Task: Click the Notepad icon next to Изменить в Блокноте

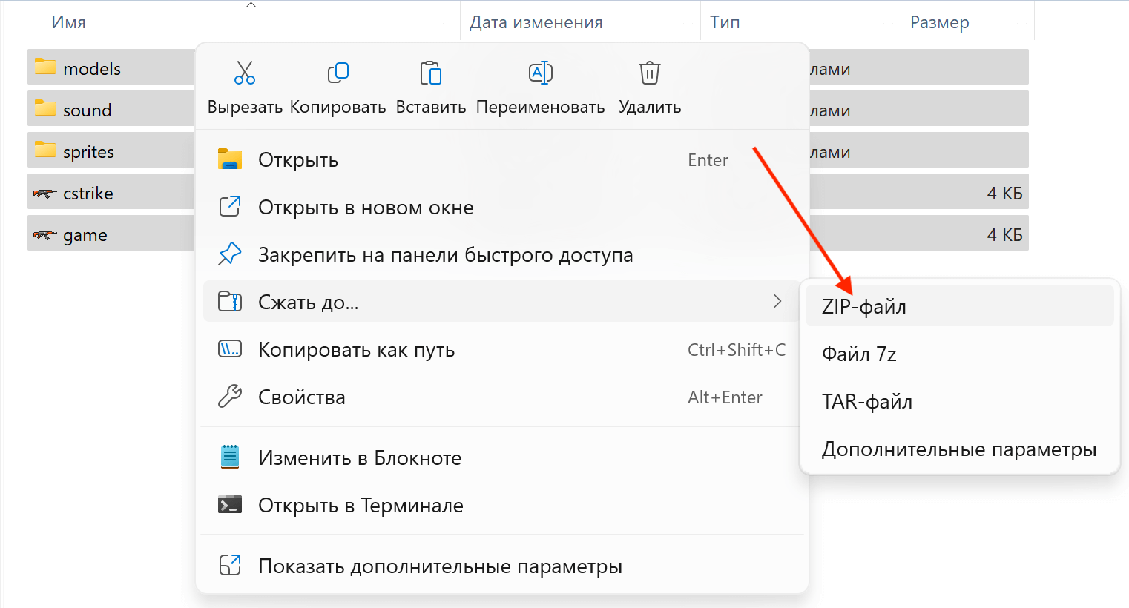Action: pyautogui.click(x=230, y=457)
